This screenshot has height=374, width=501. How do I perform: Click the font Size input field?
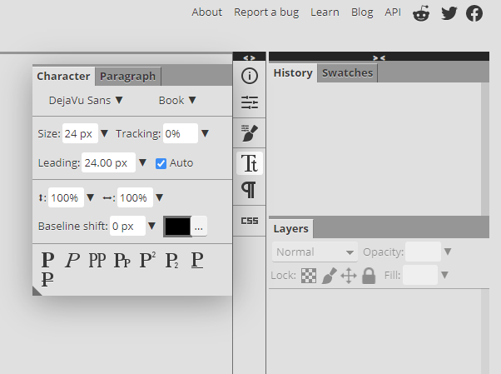pos(80,133)
